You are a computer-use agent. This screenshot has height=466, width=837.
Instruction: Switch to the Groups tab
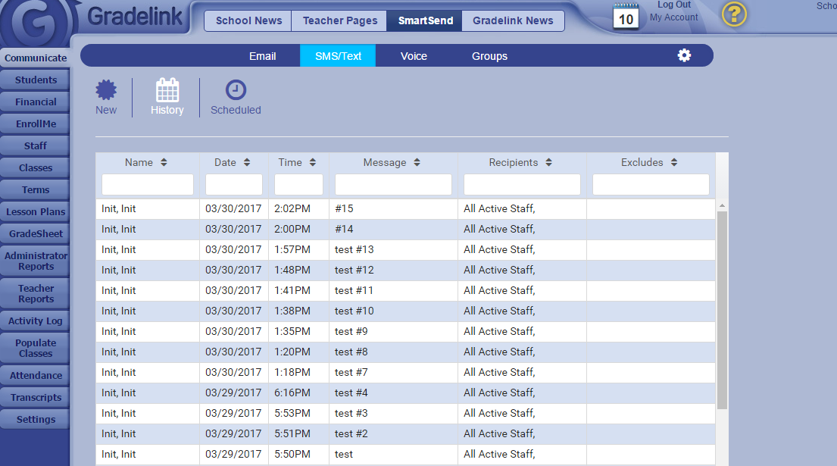pyautogui.click(x=489, y=56)
